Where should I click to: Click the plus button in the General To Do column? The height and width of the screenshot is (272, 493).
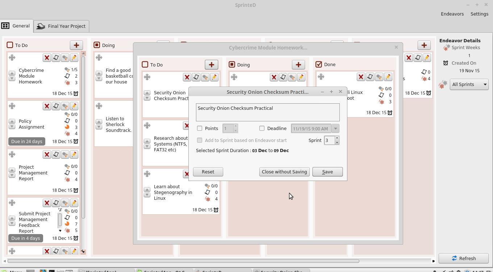coord(76,45)
